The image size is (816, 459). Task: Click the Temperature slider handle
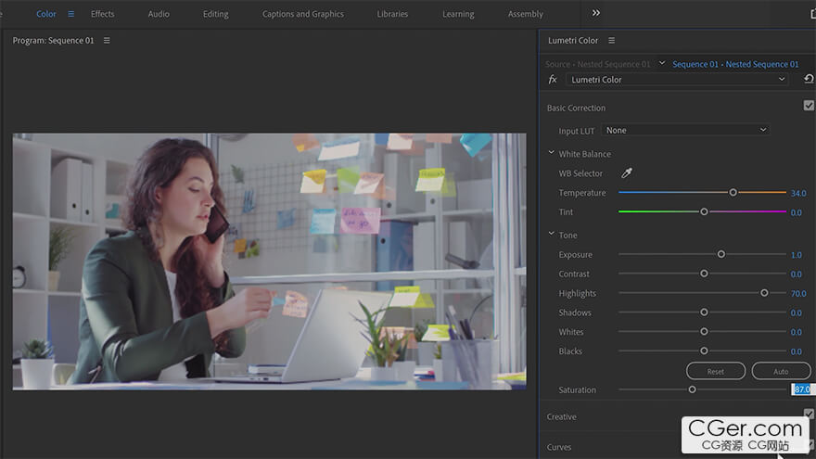(733, 193)
